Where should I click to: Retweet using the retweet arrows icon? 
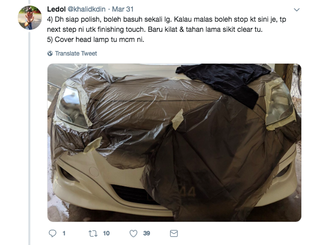click(x=93, y=233)
